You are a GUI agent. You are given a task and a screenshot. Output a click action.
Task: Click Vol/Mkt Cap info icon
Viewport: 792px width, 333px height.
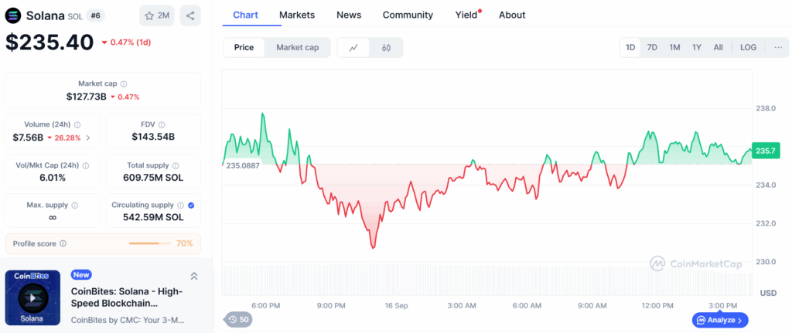[85, 165]
